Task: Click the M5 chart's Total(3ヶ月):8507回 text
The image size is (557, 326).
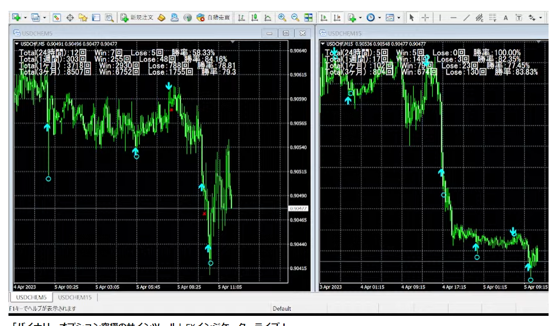Action: click(55, 72)
